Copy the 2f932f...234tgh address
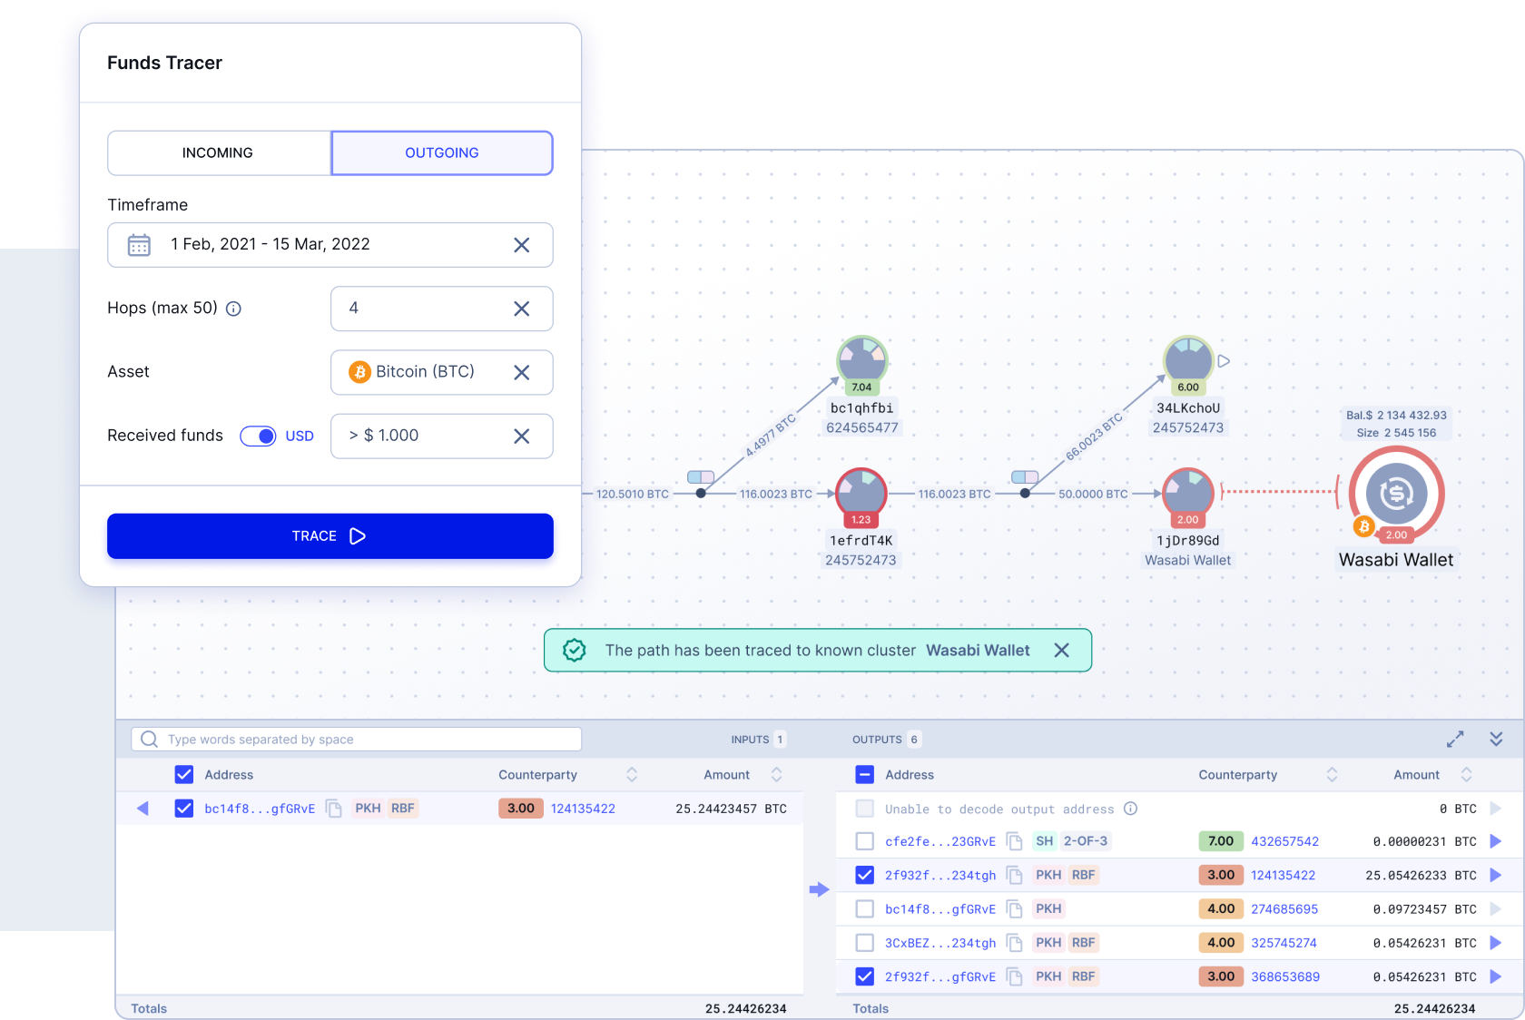The width and height of the screenshot is (1525, 1020). coord(1015,876)
